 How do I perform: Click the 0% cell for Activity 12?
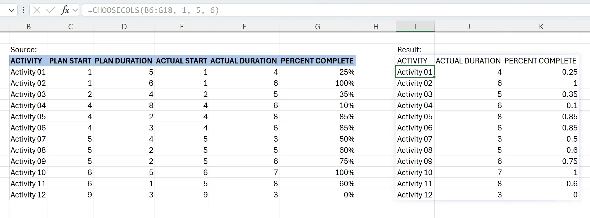(x=318, y=194)
